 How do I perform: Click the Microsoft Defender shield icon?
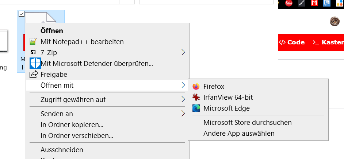35,64
